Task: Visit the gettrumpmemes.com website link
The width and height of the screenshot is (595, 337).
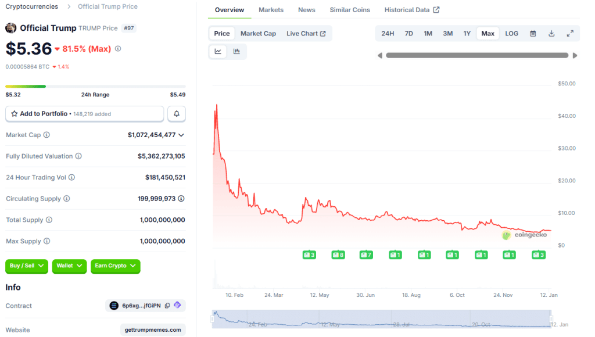Action: click(x=152, y=329)
